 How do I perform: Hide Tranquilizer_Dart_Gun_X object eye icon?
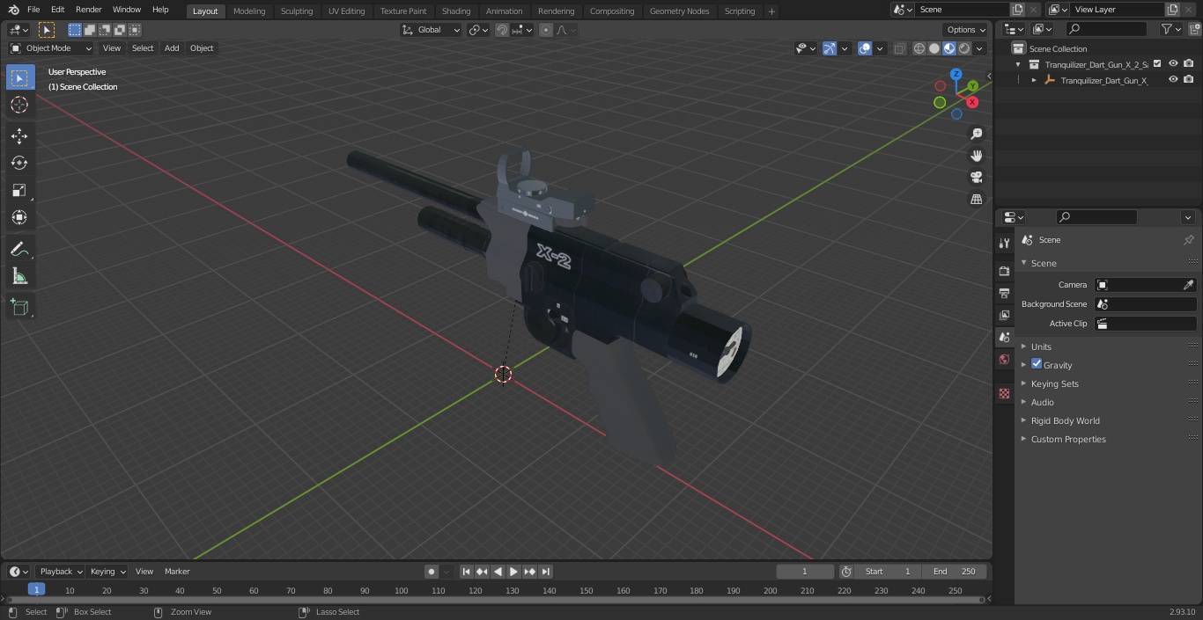click(1173, 79)
